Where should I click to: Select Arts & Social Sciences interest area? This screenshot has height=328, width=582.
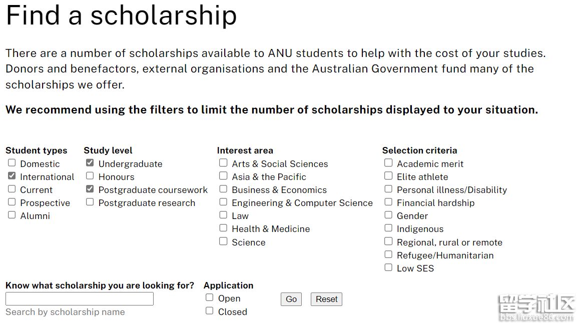pos(223,163)
